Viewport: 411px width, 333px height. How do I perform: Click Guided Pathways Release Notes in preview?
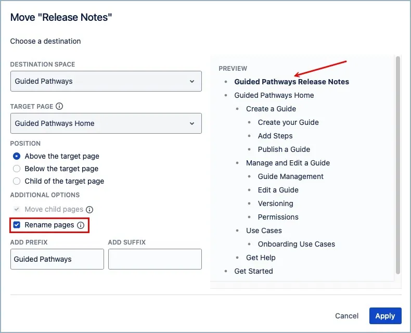coord(291,82)
